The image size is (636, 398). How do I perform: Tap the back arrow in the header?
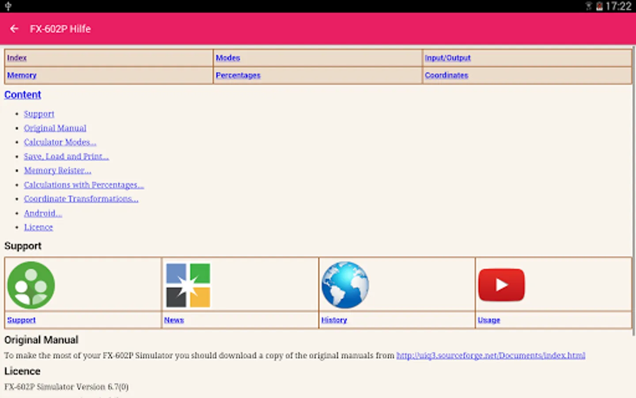point(14,29)
